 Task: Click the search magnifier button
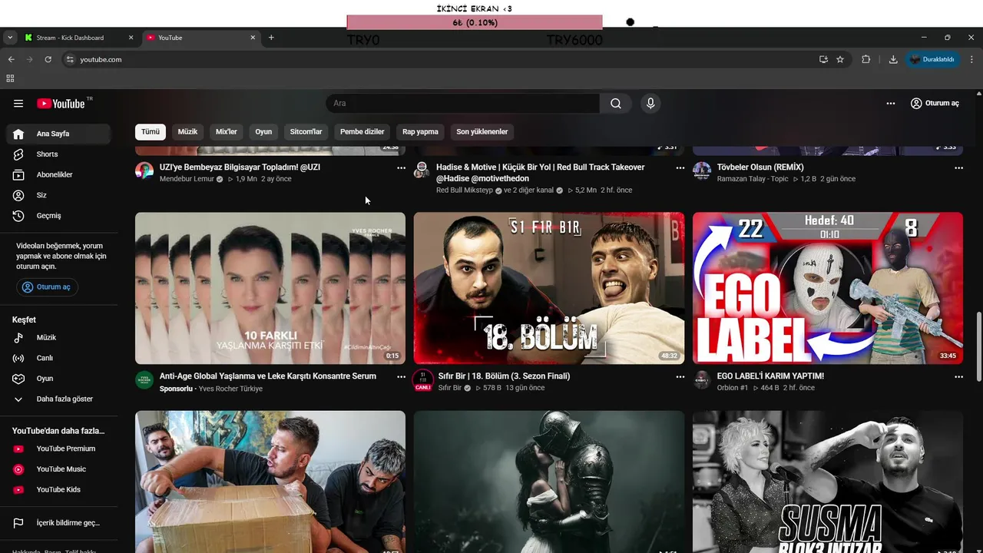[x=616, y=104]
